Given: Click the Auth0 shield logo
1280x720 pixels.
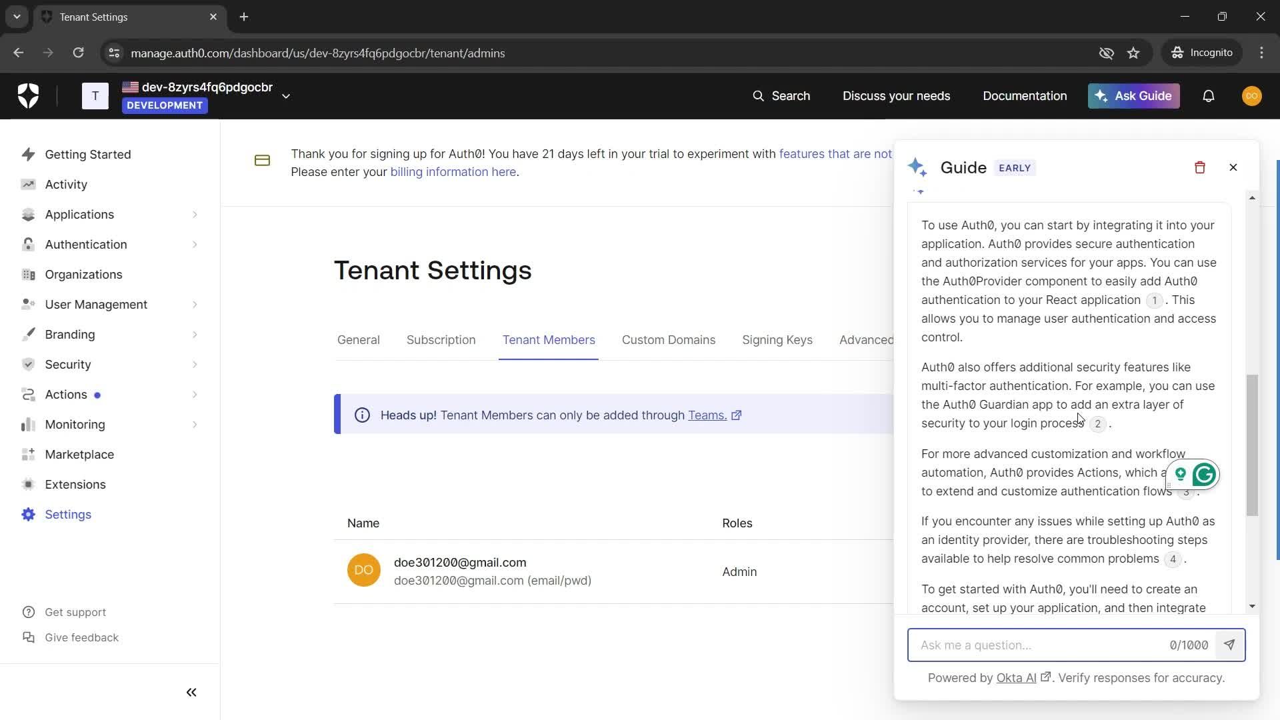Looking at the screenshot, I should (x=28, y=96).
